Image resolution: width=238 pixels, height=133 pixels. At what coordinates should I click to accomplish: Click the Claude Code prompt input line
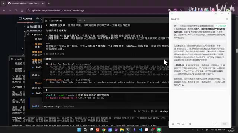106,90
